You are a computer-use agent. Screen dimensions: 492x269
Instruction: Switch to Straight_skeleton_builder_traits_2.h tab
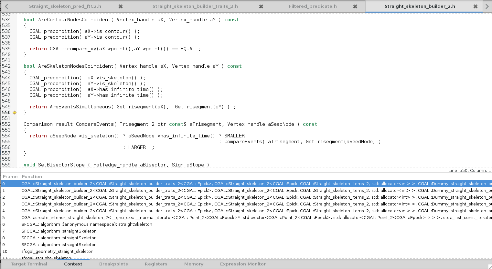pyautogui.click(x=195, y=6)
